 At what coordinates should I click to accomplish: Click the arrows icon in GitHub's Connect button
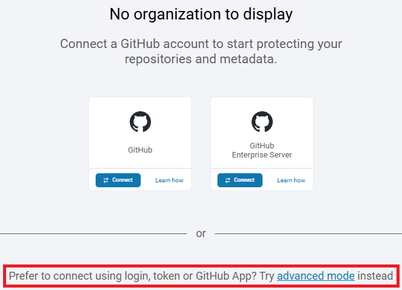105,181
